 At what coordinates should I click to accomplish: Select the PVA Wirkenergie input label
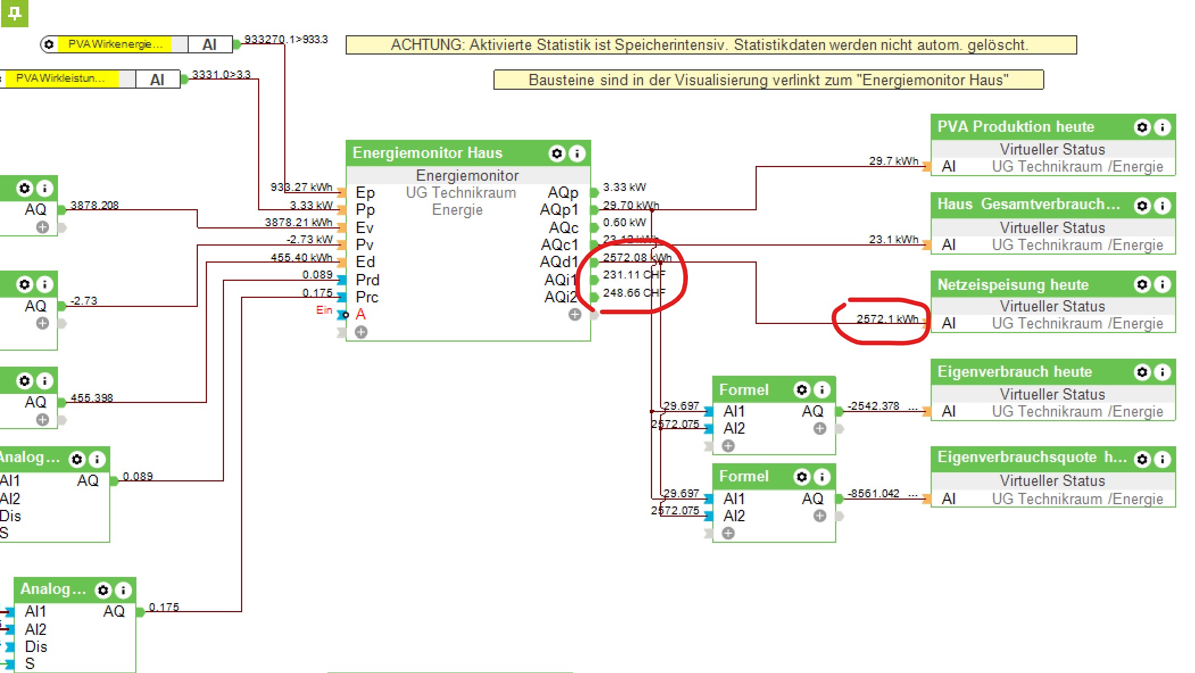115,44
